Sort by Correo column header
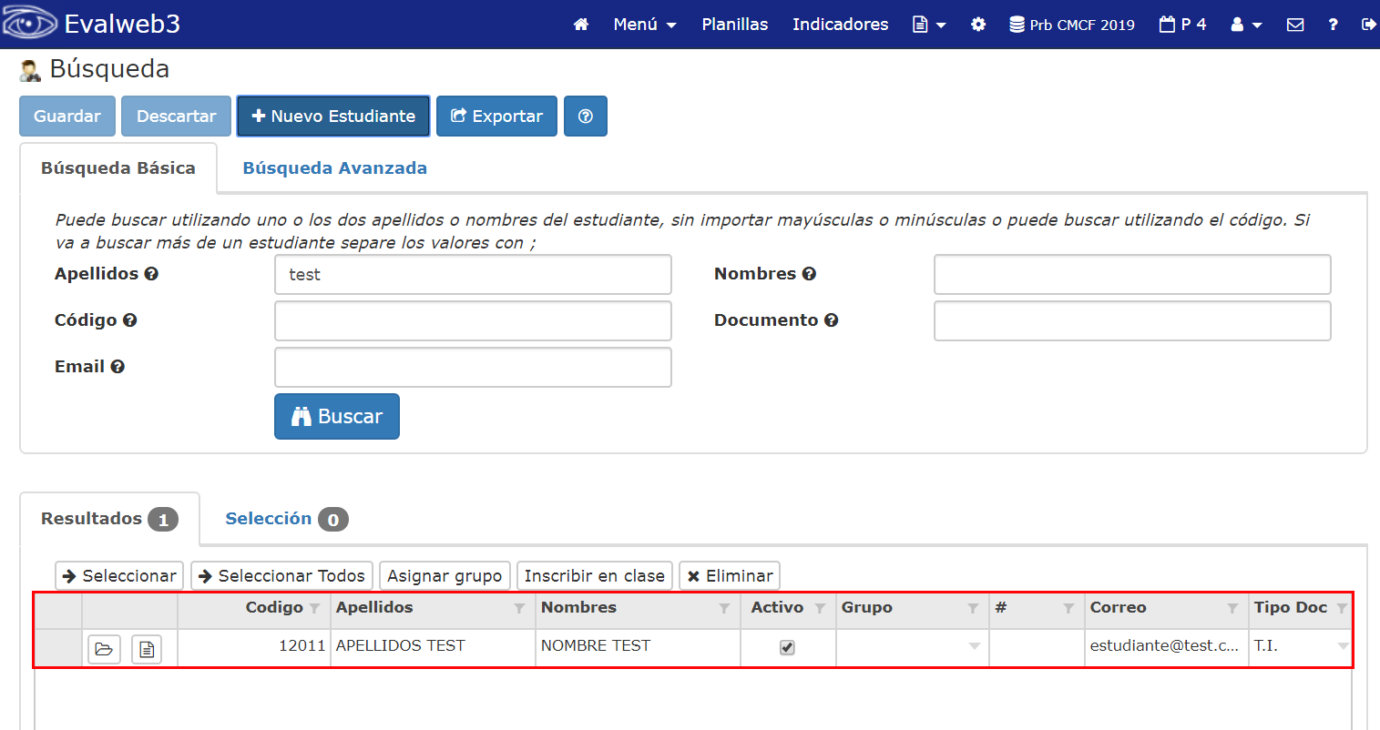Screen dimensions: 1380x730 [x=1118, y=607]
